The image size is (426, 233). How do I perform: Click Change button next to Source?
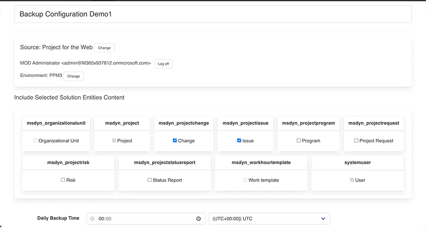[x=104, y=48]
